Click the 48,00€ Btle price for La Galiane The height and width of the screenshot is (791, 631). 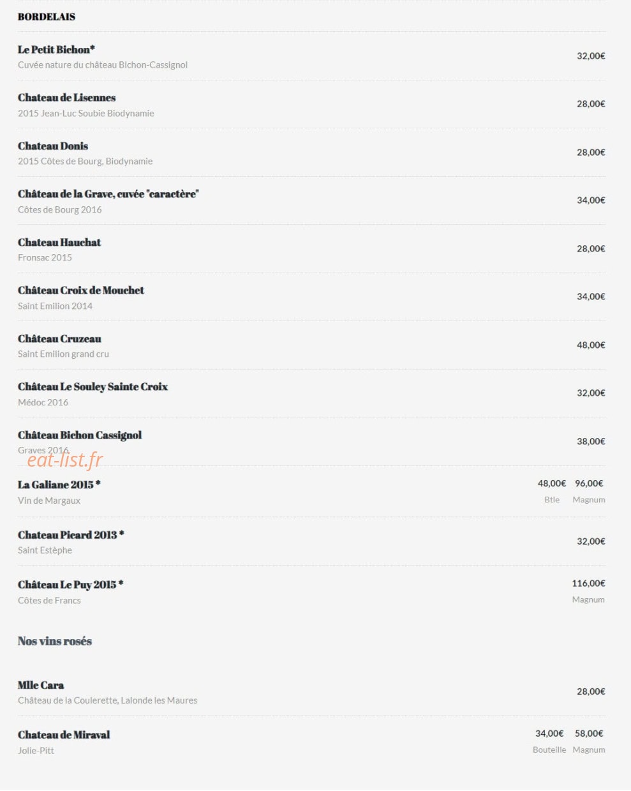[x=552, y=483]
